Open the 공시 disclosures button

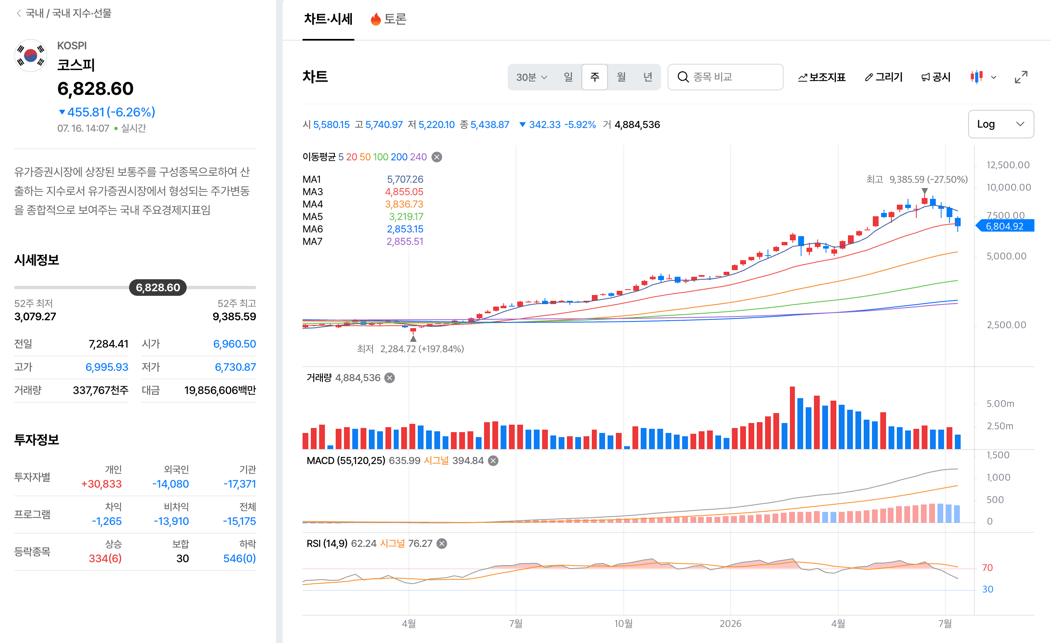[936, 77]
